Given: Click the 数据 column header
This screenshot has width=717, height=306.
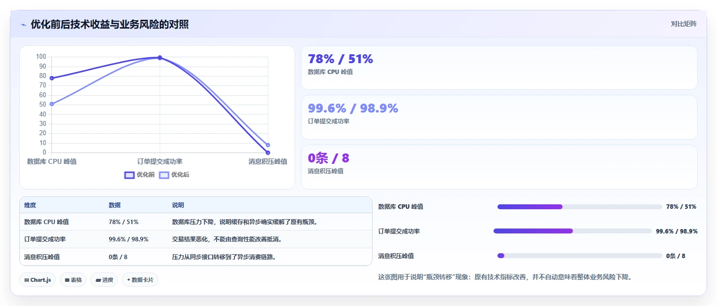Looking at the screenshot, I should click(114, 205).
